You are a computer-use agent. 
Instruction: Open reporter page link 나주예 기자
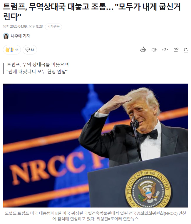20,36
